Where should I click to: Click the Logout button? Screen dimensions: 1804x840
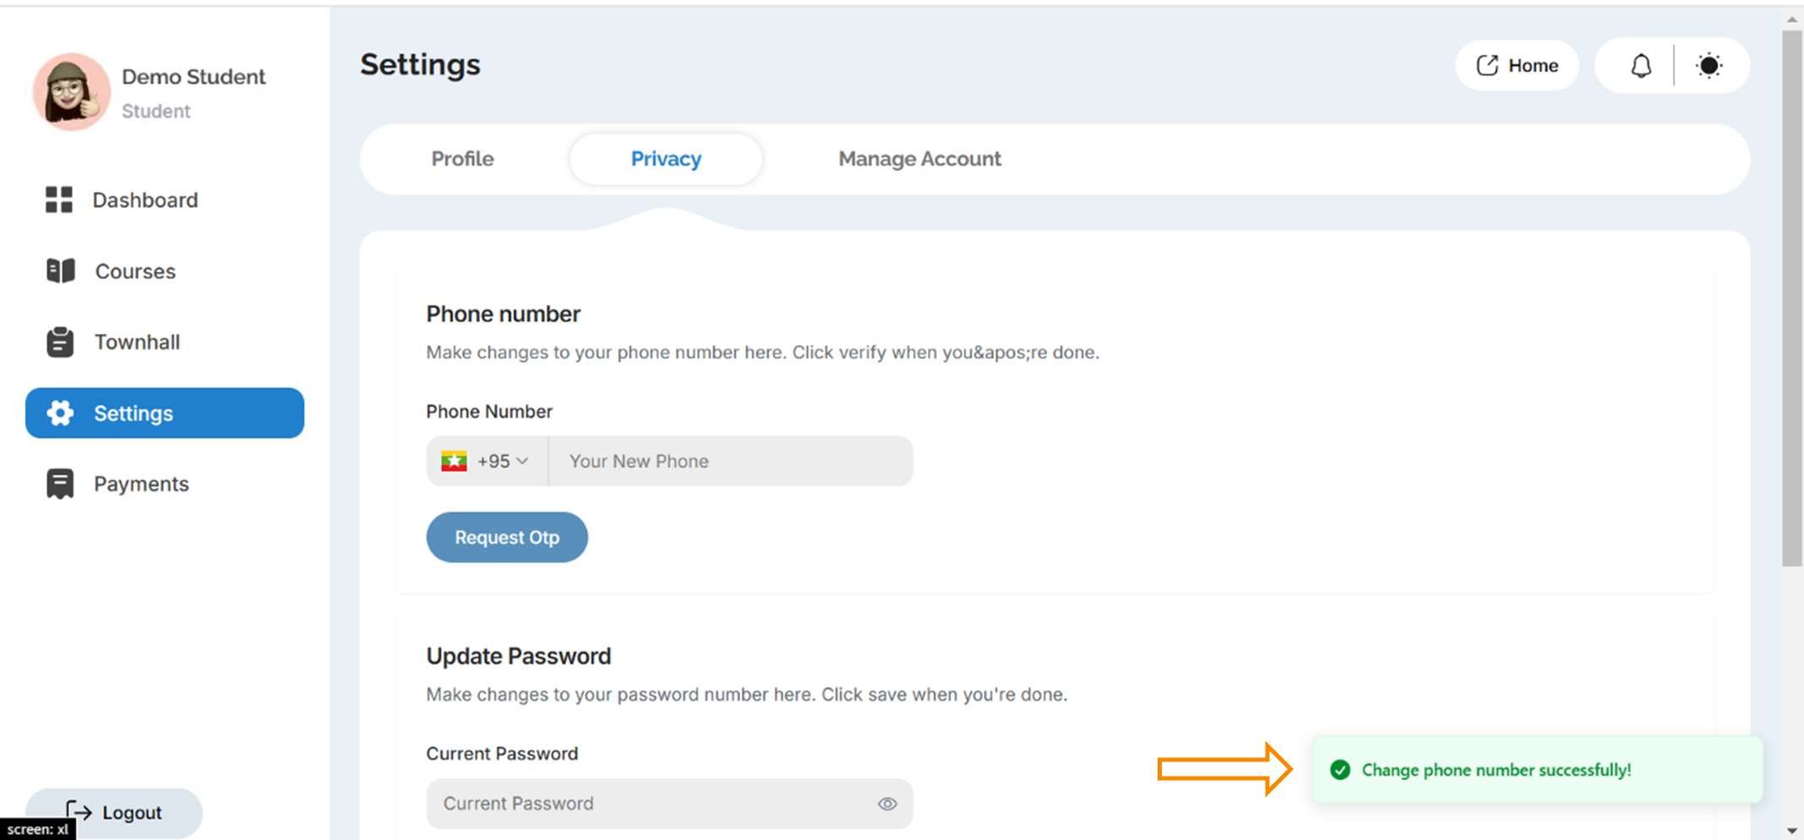114,812
